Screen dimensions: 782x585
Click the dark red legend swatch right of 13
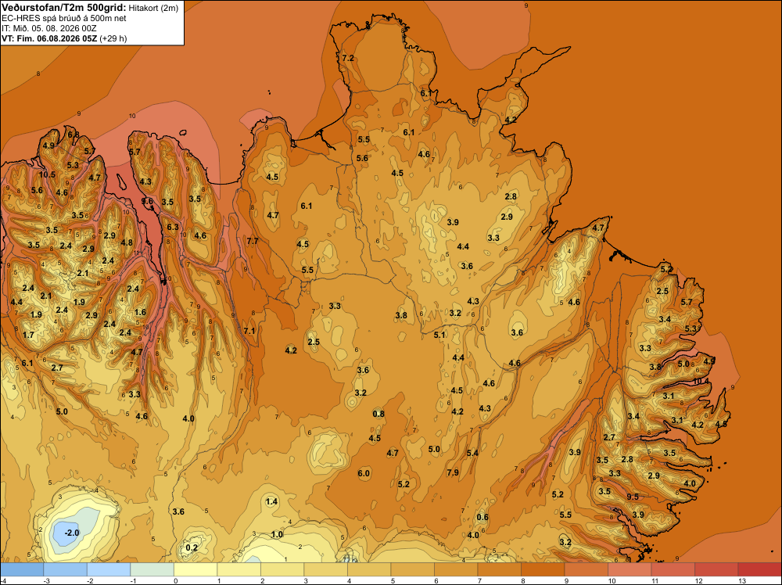[x=759, y=569]
